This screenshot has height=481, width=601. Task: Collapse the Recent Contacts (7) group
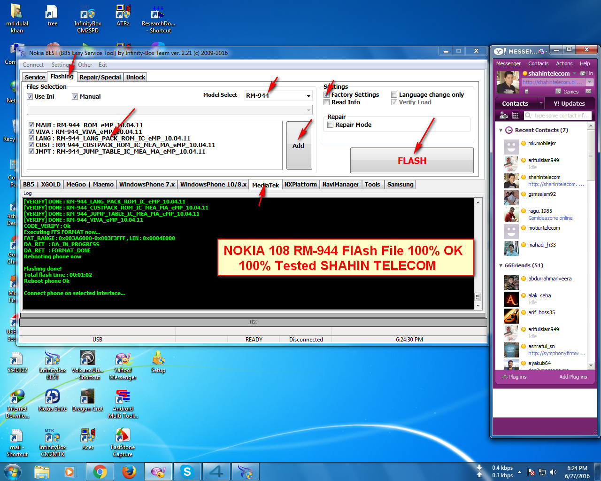point(501,130)
